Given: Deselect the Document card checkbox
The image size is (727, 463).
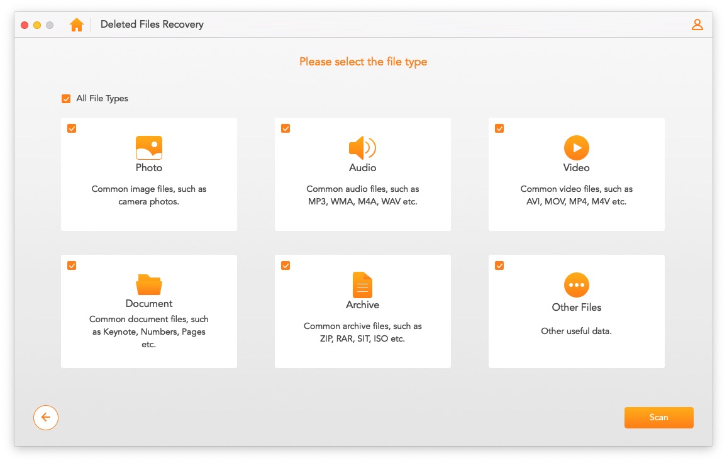Looking at the screenshot, I should 72,265.
